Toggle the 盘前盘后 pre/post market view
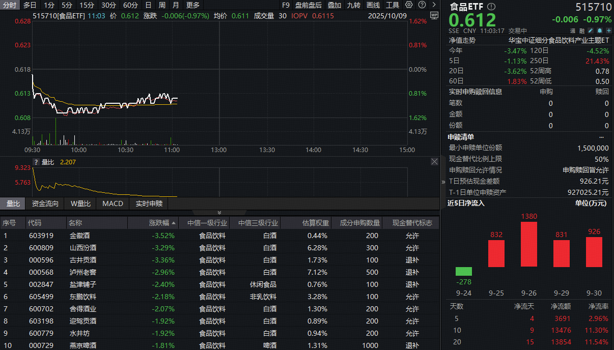This screenshot has width=614, height=350. coord(309,6)
